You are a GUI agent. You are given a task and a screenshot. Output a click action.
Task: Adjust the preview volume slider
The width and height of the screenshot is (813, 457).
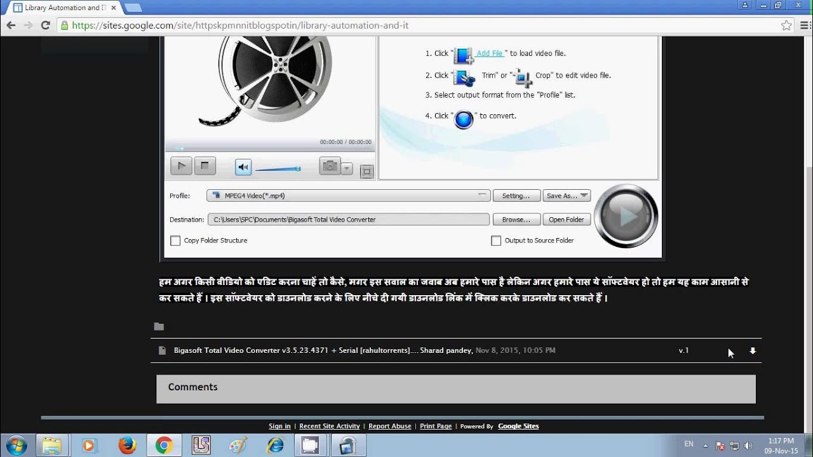coord(278,169)
